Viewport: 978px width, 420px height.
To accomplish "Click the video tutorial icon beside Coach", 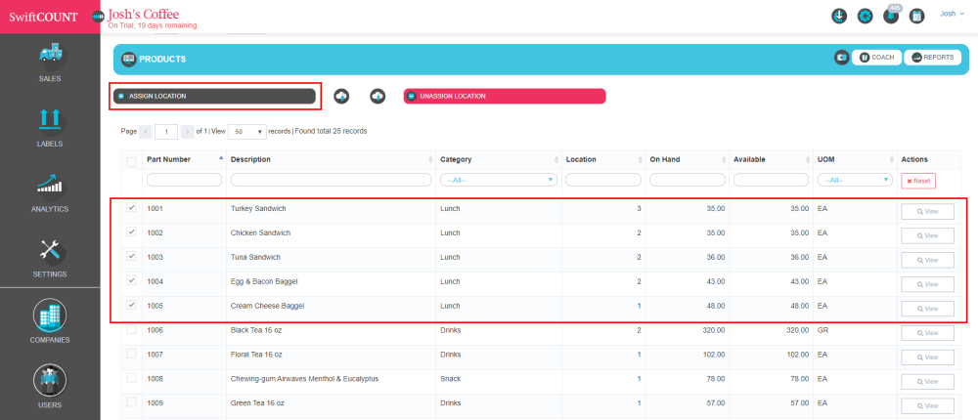I will (842, 58).
